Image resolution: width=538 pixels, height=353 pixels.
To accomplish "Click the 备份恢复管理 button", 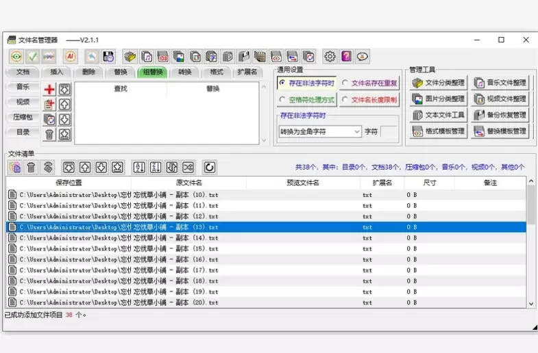I will (x=500, y=115).
